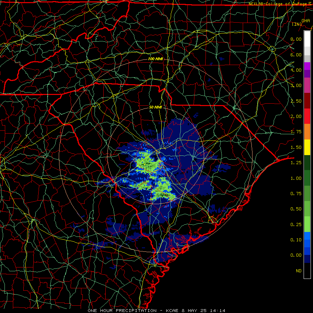Click the yellow swatch beside 1.50
The image size is (313, 313).
307,147
